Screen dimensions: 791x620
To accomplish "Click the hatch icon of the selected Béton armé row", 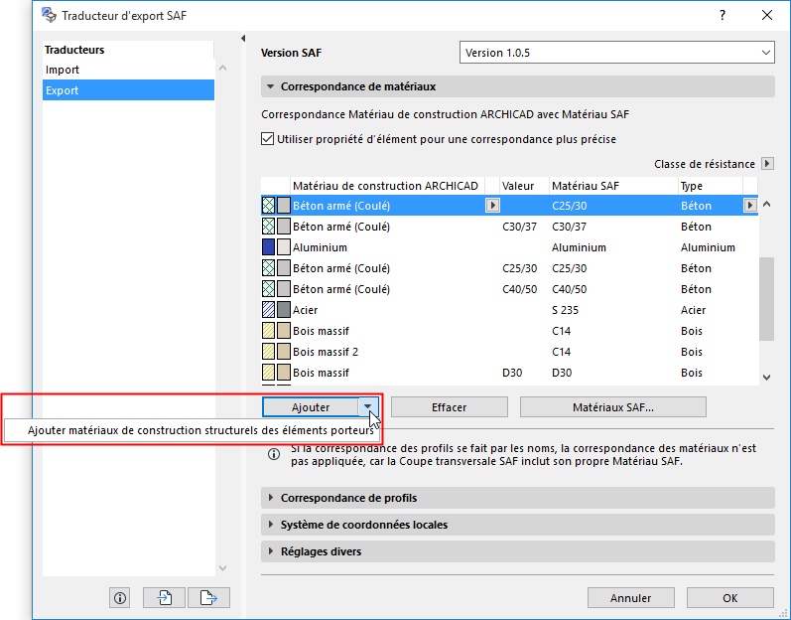I will point(268,206).
